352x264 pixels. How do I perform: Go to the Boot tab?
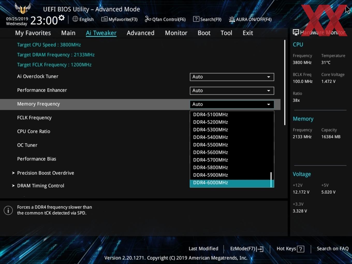tap(204, 33)
